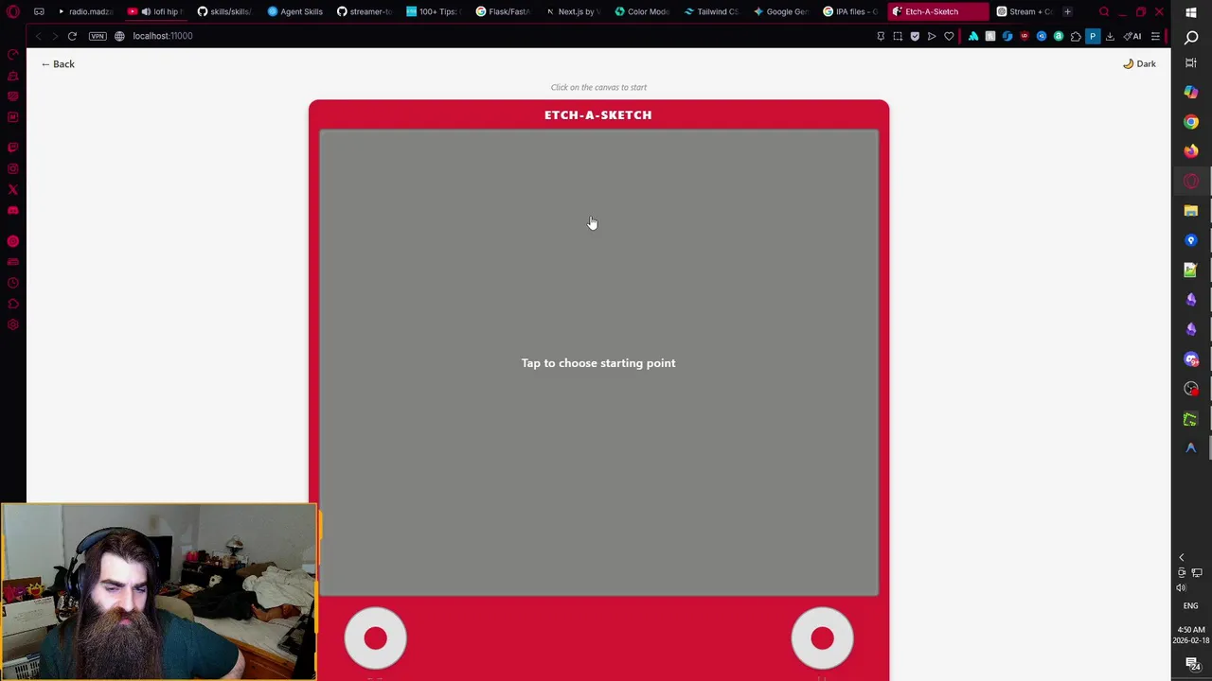Switch to the radio.madza tab

click(x=85, y=11)
